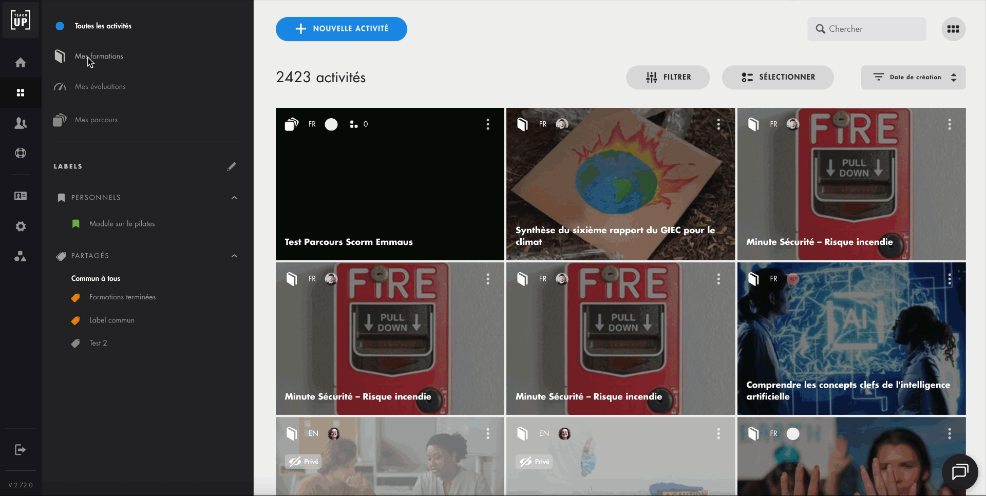Toggle the Sélectionner selection mode
986x496 pixels.
(x=778, y=78)
